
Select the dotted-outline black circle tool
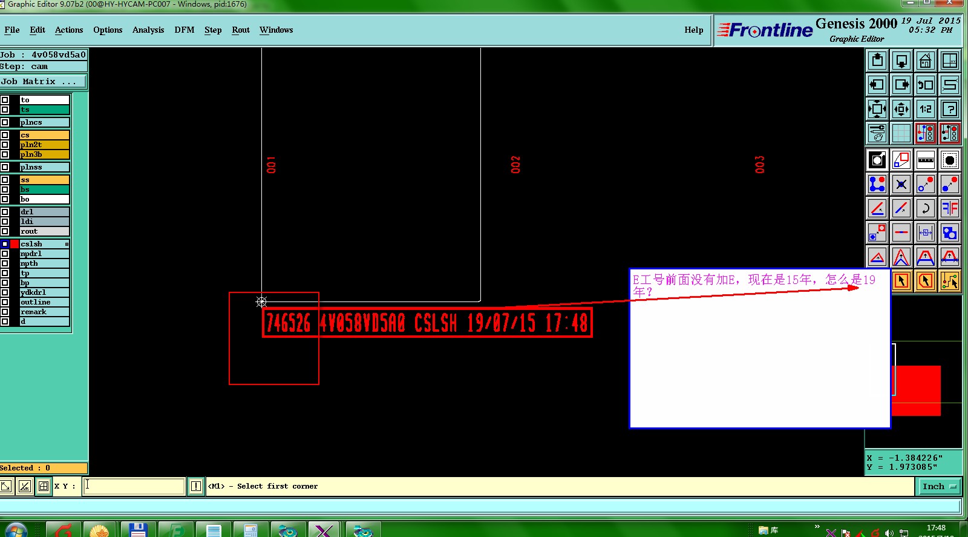pos(950,160)
